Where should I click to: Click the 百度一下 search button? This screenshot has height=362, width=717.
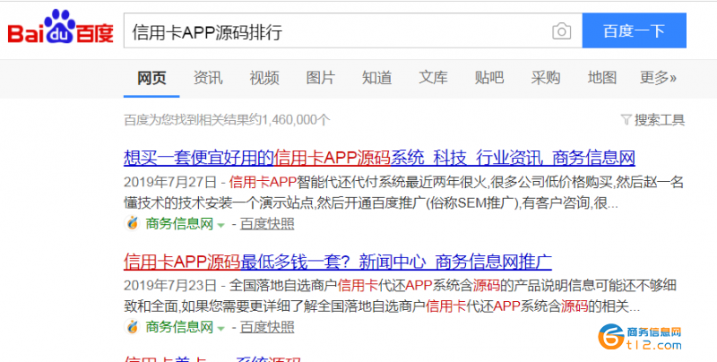(x=634, y=30)
